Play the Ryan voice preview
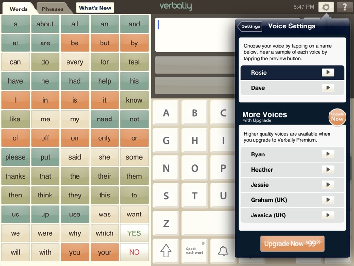The height and width of the screenshot is (266, 354). click(328, 154)
